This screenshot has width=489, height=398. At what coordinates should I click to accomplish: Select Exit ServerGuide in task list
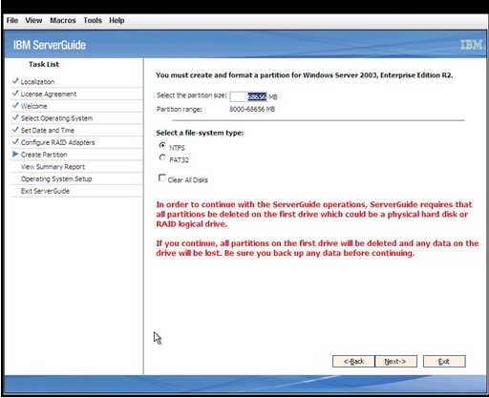[45, 191]
